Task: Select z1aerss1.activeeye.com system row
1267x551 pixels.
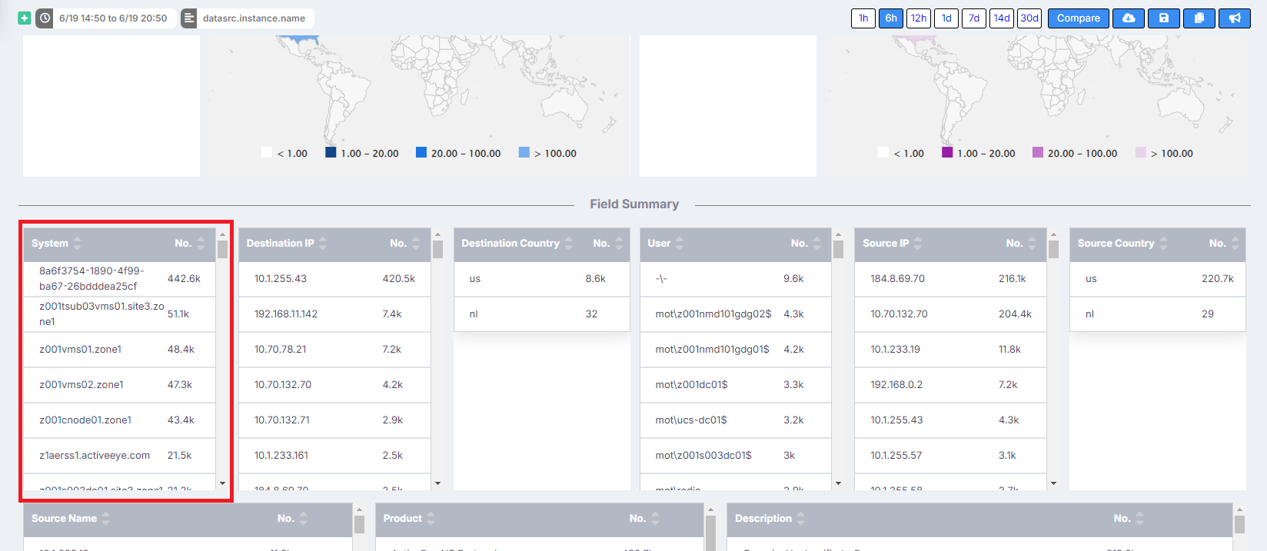Action: click(119, 455)
